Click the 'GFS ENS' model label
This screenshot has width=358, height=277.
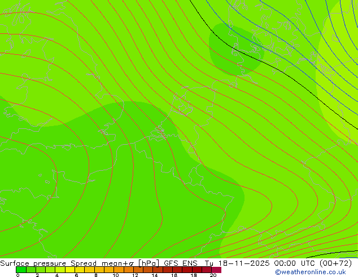tap(181, 263)
